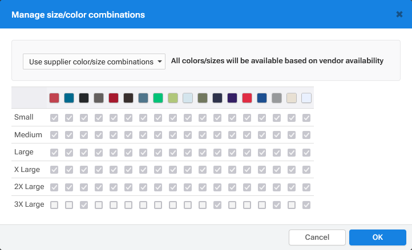Toggle 2X Large checkbox under slate blue swatch
The height and width of the screenshot is (250, 412).
coord(143,187)
